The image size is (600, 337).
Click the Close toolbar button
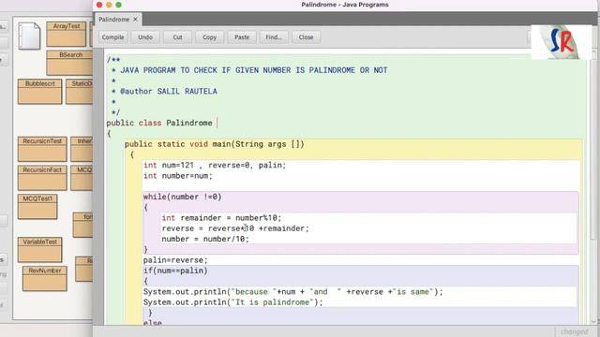[307, 37]
